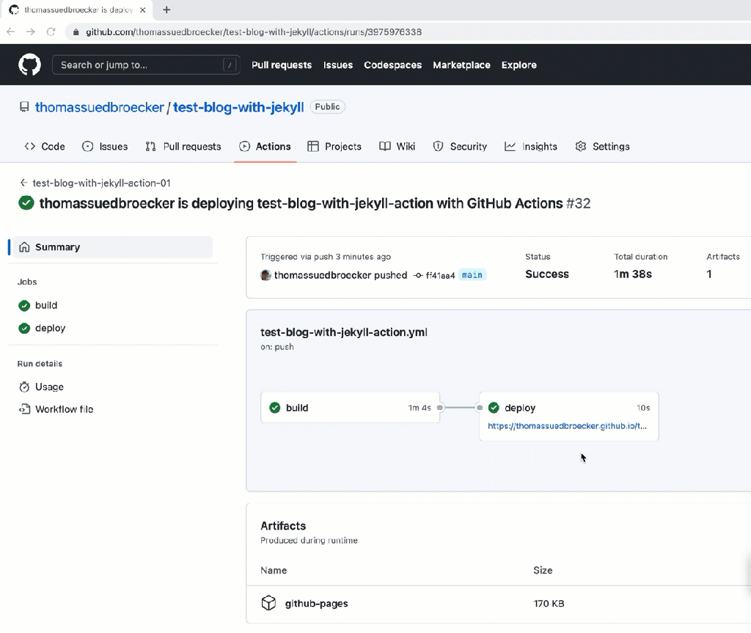The height and width of the screenshot is (633, 751).
Task: Open commit ff41aa4 link
Action: [x=439, y=275]
